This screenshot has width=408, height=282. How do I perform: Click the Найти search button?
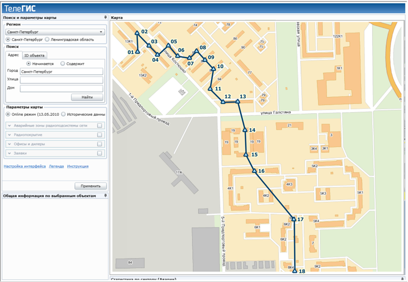tap(89, 97)
